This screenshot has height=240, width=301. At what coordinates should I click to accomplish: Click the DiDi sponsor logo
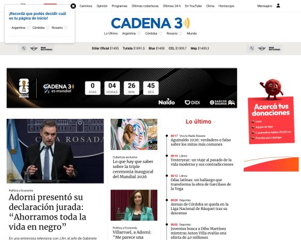(x=193, y=103)
